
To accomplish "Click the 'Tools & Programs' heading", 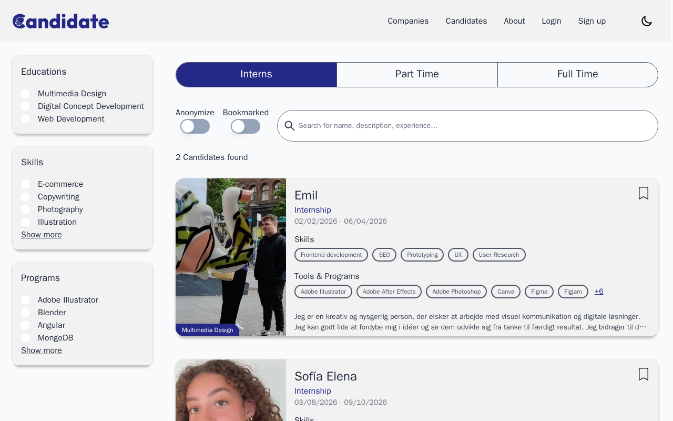I will 327,276.
